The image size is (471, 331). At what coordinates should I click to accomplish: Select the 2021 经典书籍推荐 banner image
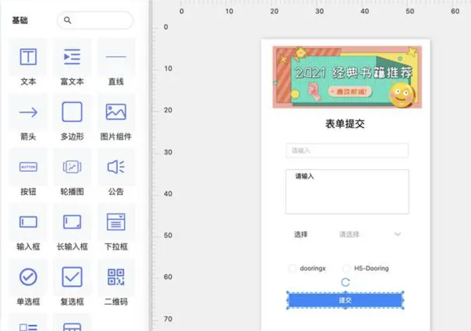tap(347, 77)
